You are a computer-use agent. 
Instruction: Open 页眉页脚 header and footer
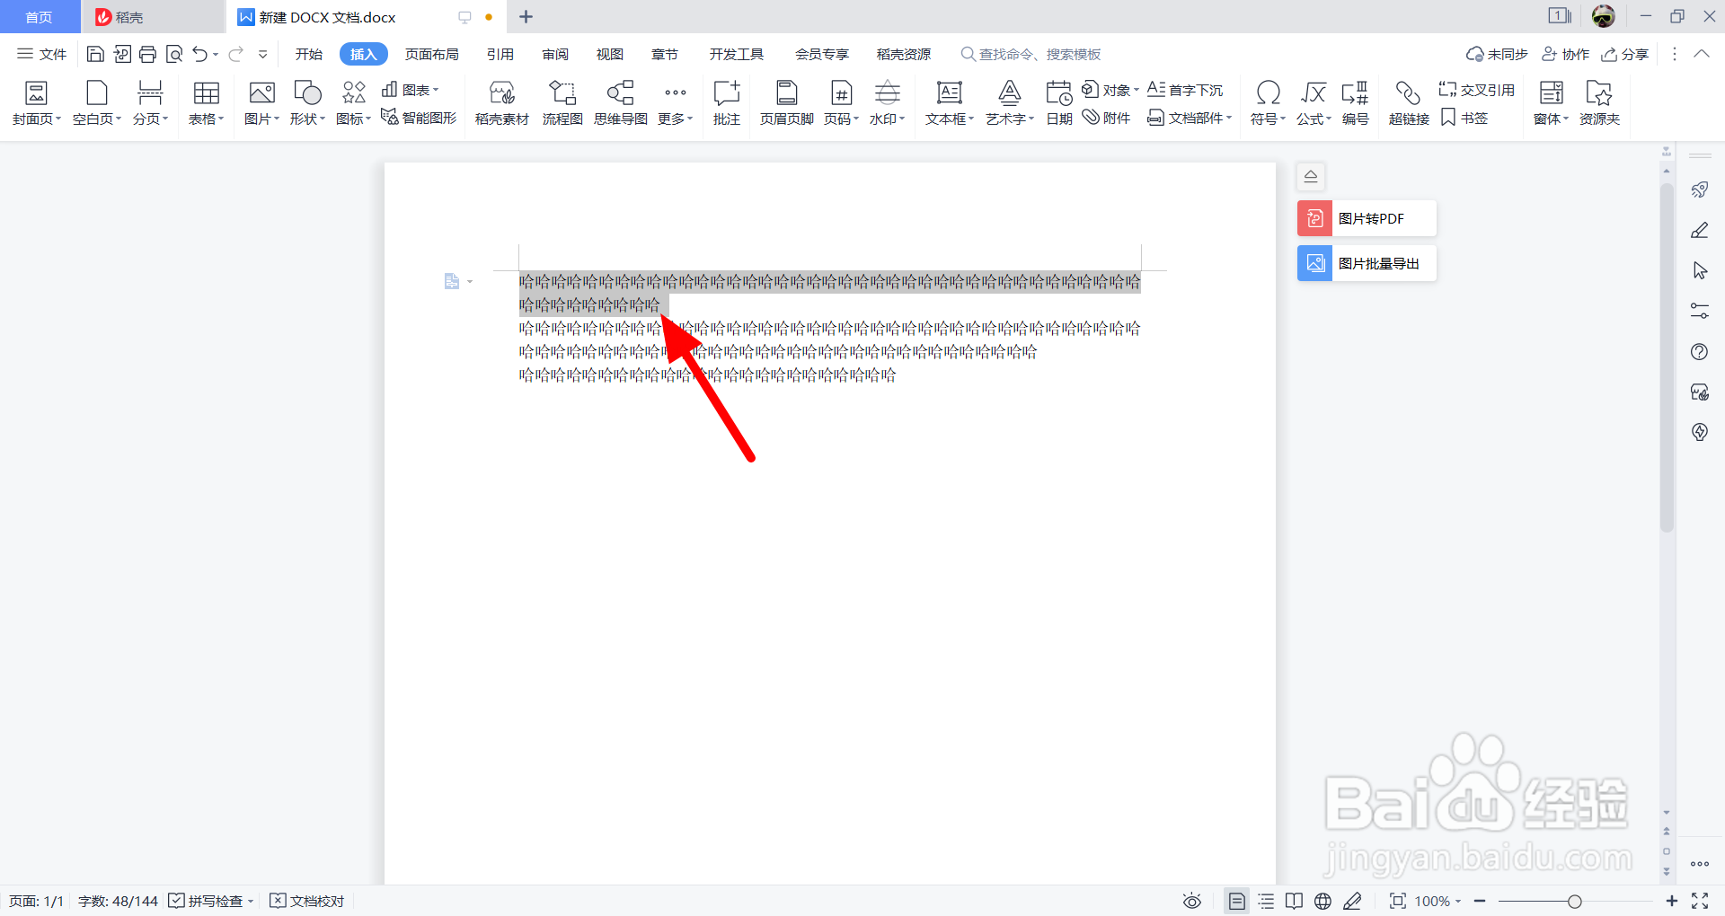coord(786,102)
